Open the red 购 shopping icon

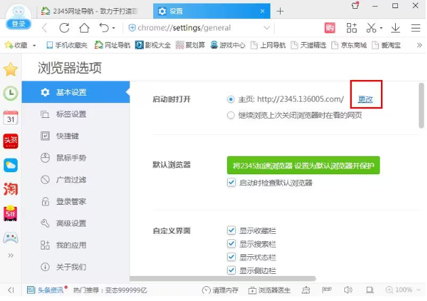[x=329, y=28]
